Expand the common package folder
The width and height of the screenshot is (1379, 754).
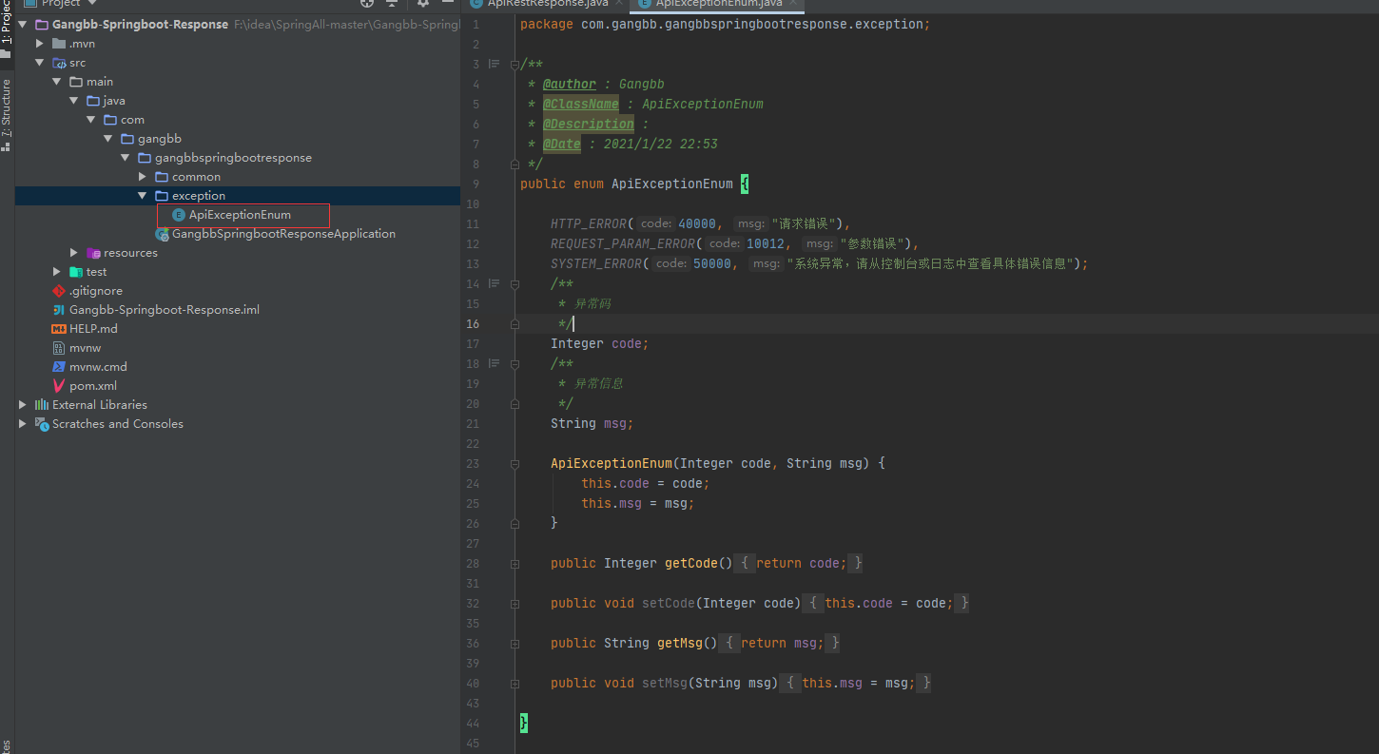pos(143,177)
